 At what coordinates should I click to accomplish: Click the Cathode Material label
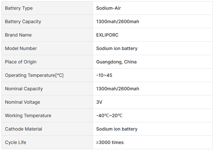point(24,129)
